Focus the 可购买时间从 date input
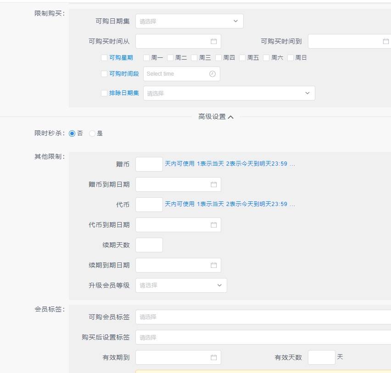 pos(178,41)
